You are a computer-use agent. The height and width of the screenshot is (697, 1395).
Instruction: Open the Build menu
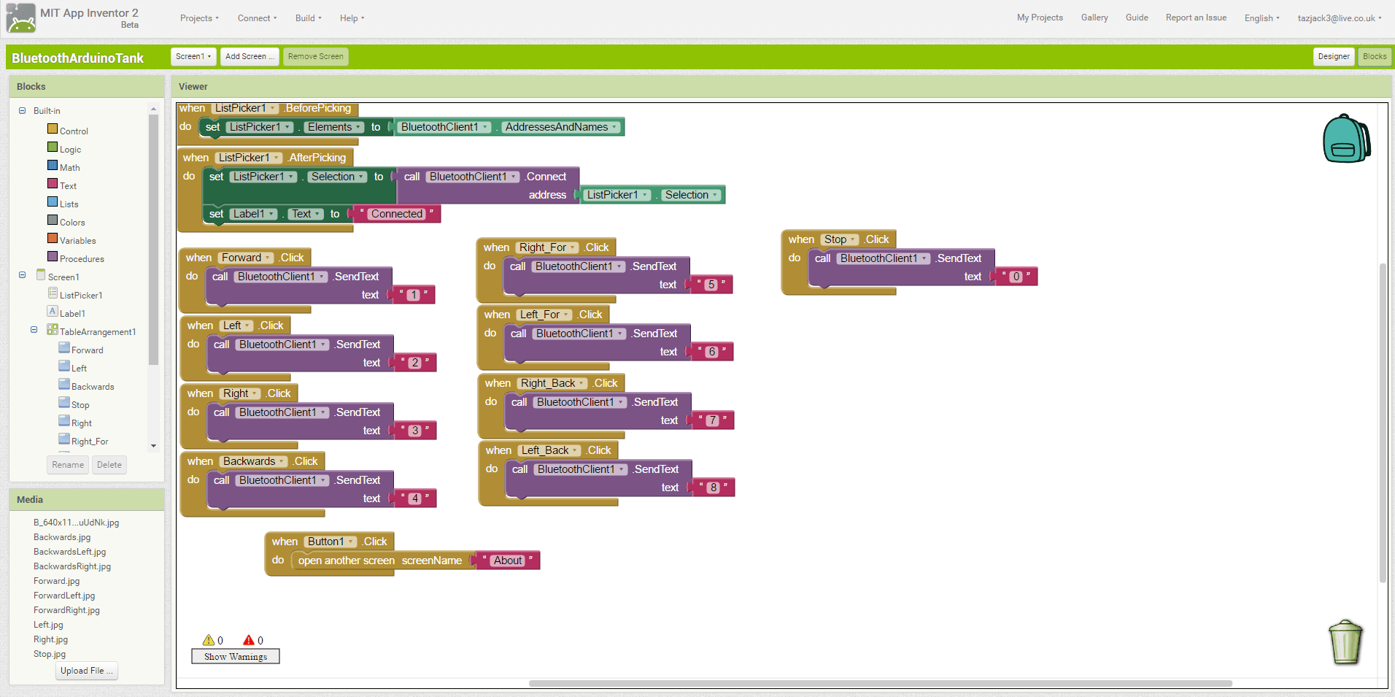coord(308,18)
